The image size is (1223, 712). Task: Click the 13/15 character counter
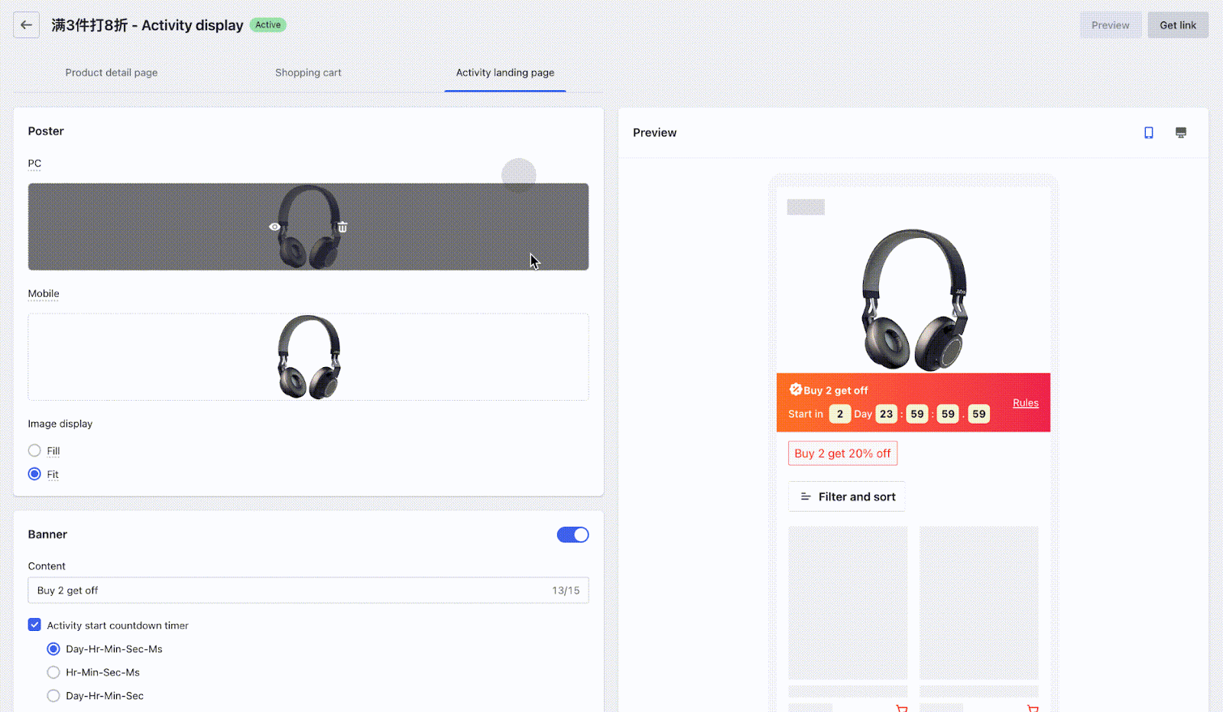[x=566, y=590]
